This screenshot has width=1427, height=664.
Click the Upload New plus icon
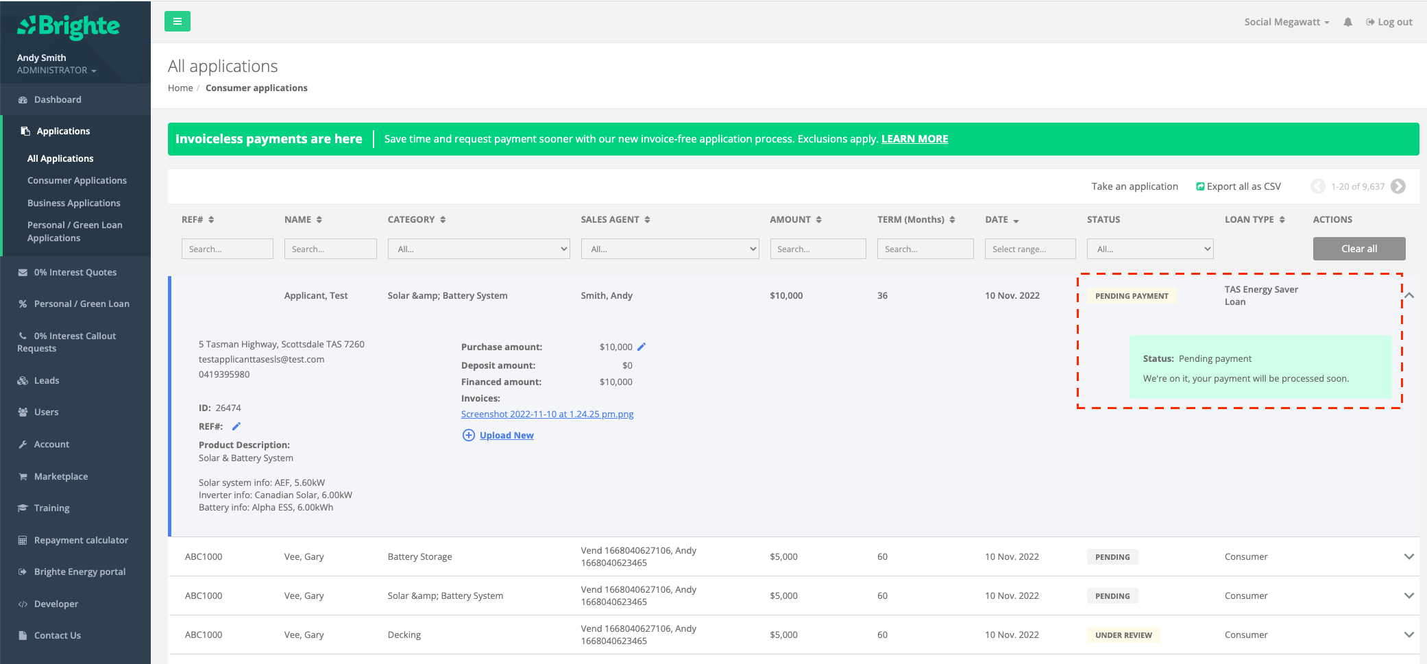[469, 435]
